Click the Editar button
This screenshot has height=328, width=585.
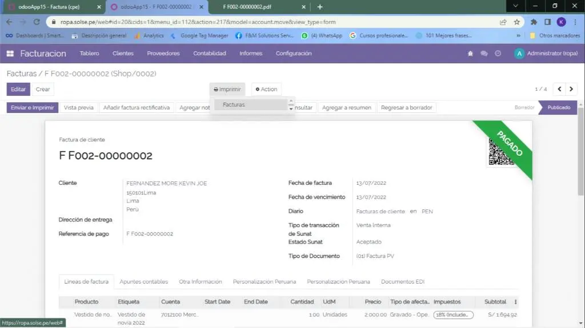coord(18,90)
